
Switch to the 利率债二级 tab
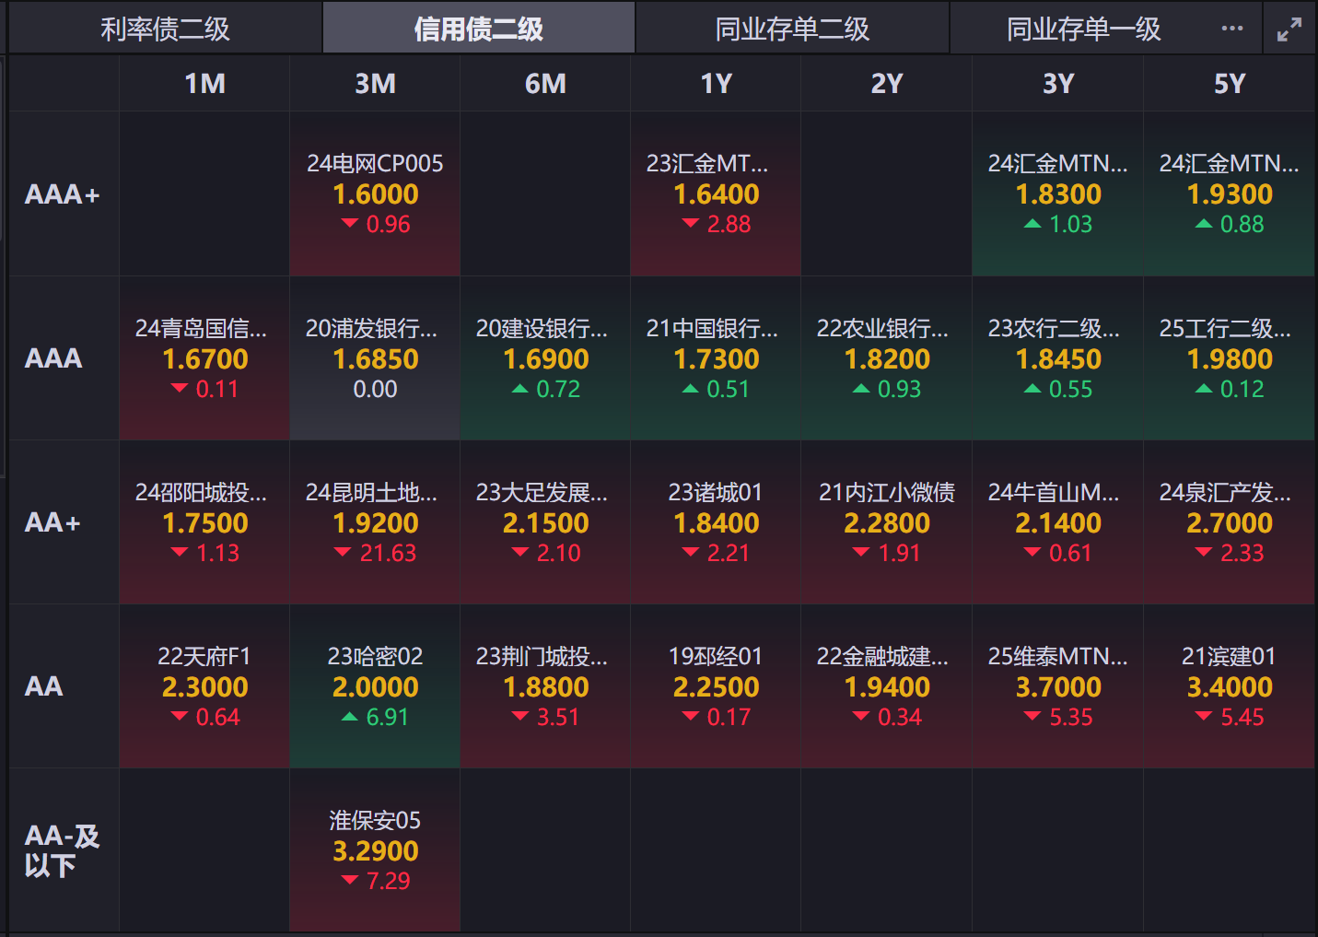tap(165, 29)
